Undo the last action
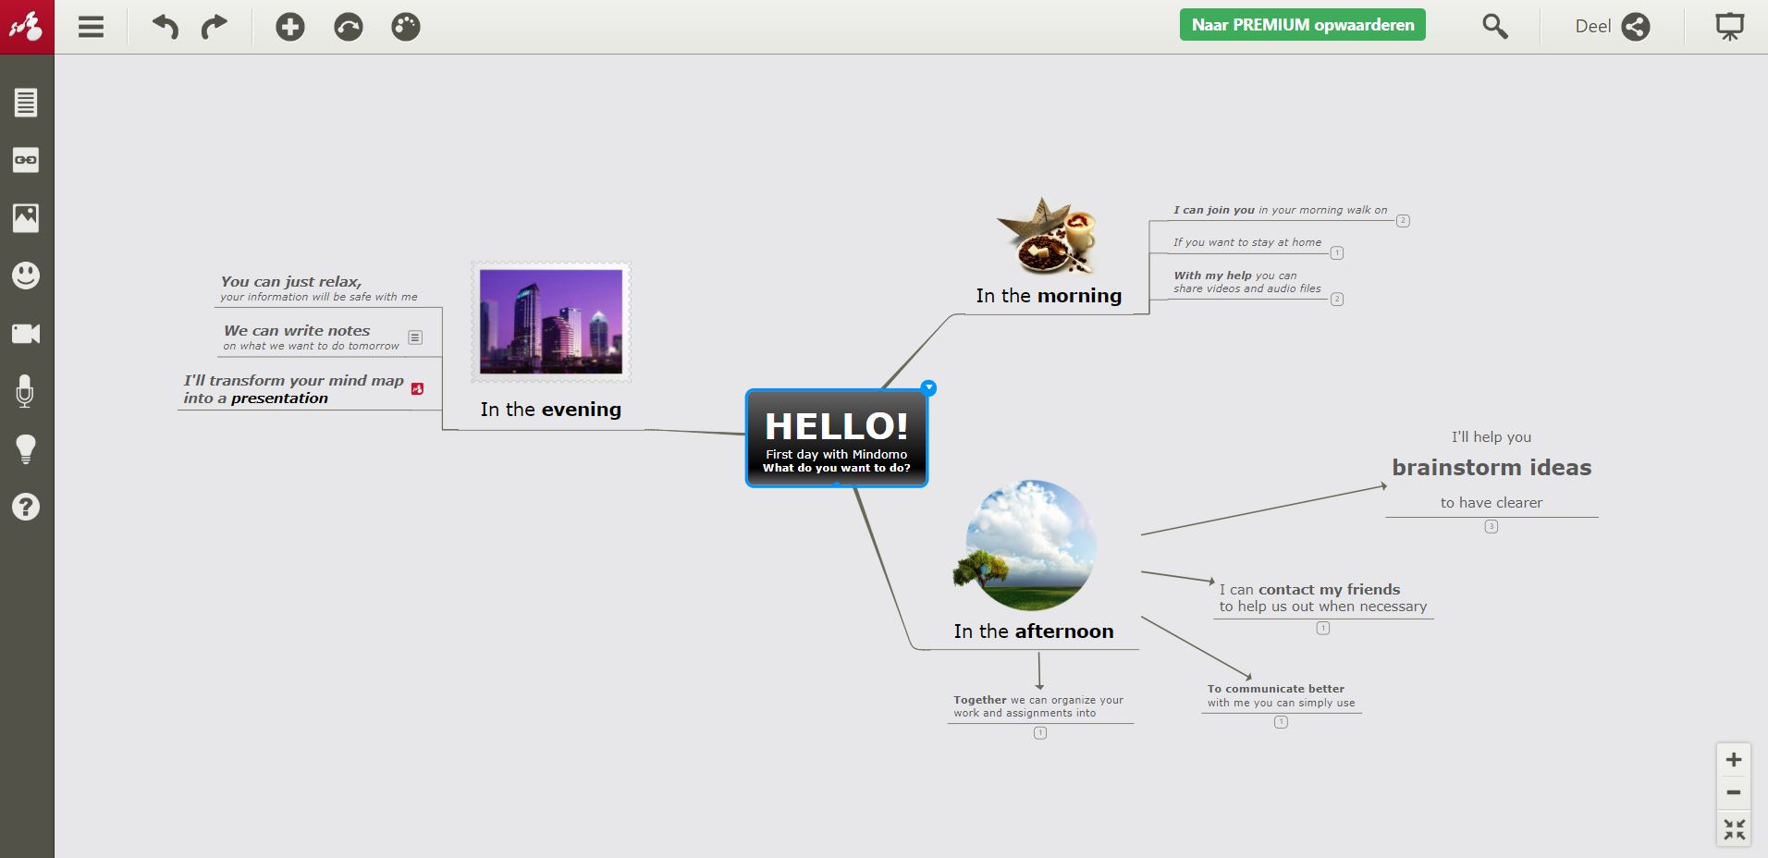The width and height of the screenshot is (1768, 858). (166, 27)
